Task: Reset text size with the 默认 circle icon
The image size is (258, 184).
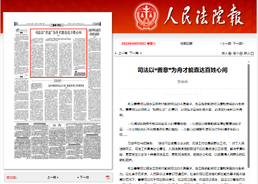Action: tap(252, 54)
